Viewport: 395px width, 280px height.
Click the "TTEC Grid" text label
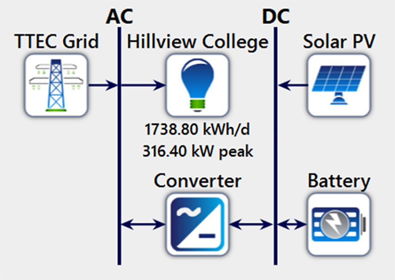56,42
